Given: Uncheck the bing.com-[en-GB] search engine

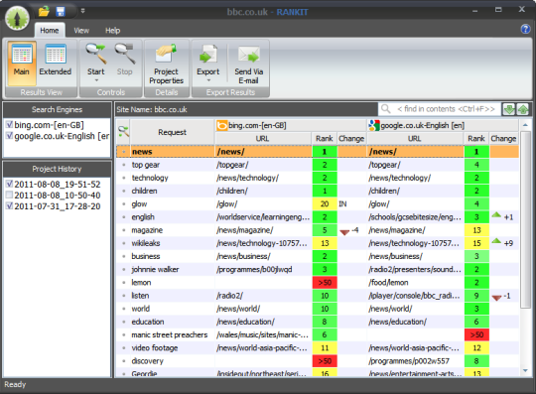Looking at the screenshot, I should (x=10, y=125).
